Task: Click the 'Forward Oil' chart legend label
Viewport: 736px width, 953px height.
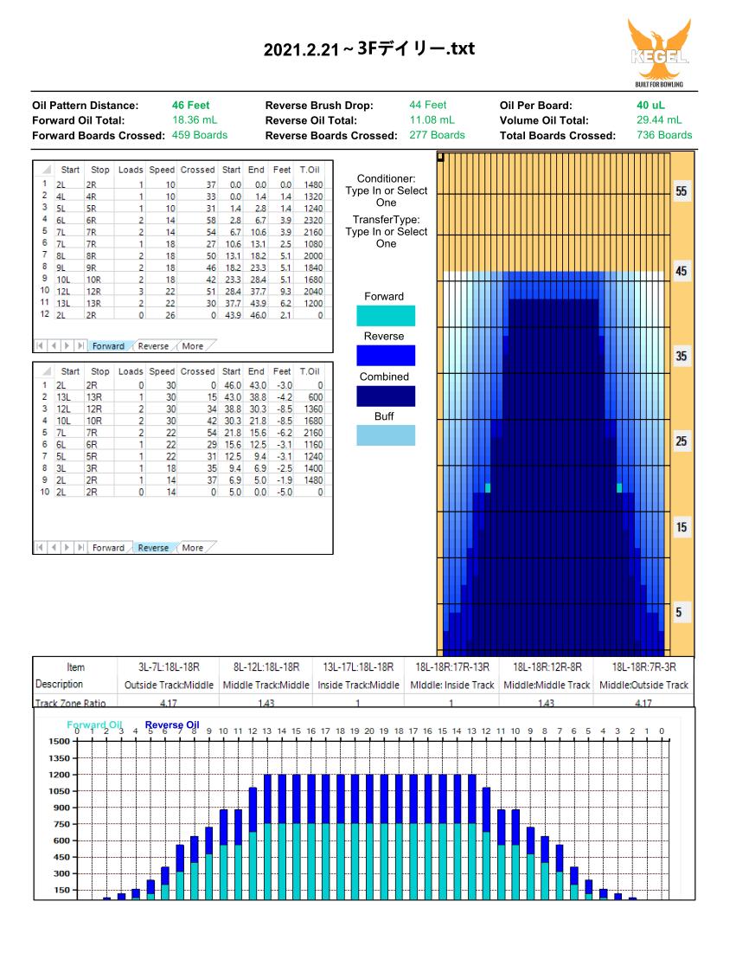Action: pos(94,724)
